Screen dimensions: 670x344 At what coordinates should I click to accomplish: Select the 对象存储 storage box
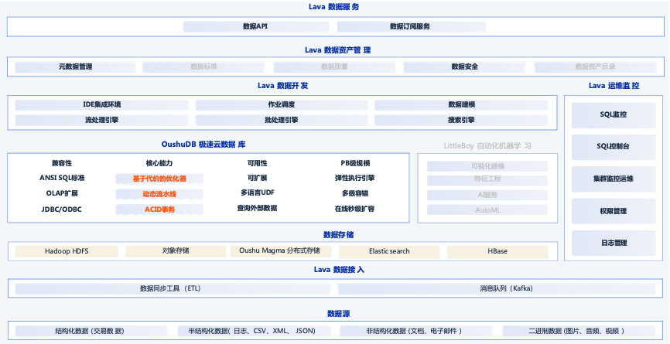(176, 251)
